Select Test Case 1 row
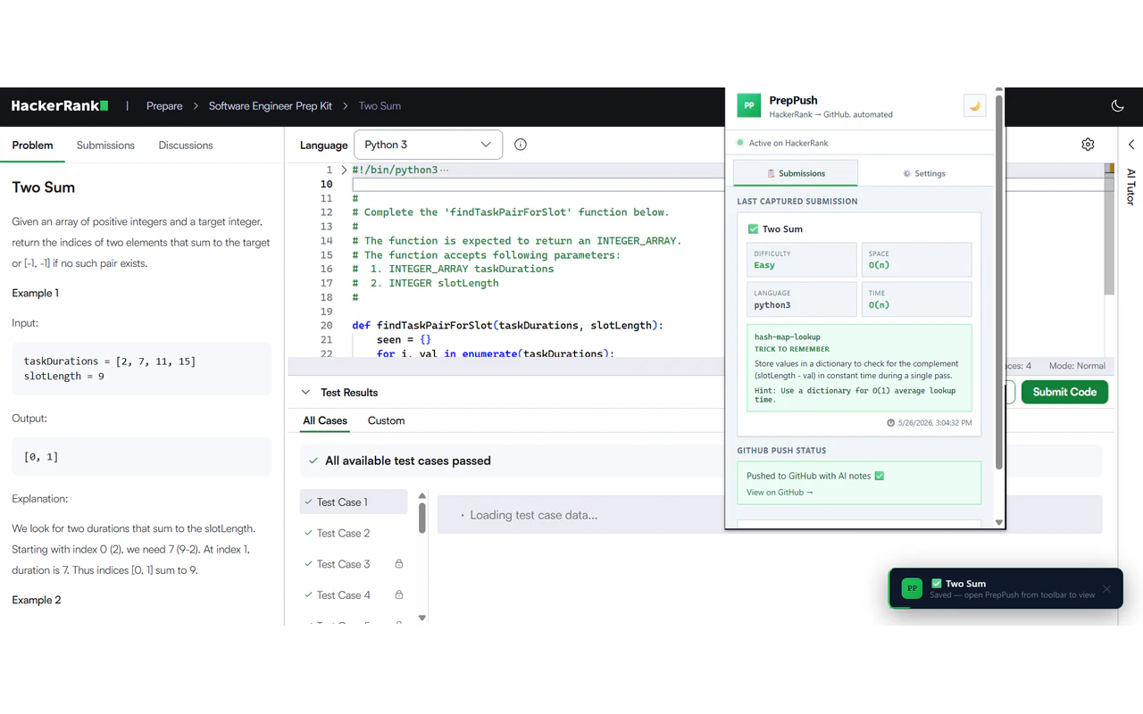Viewport: 1143px width, 714px height. [354, 502]
